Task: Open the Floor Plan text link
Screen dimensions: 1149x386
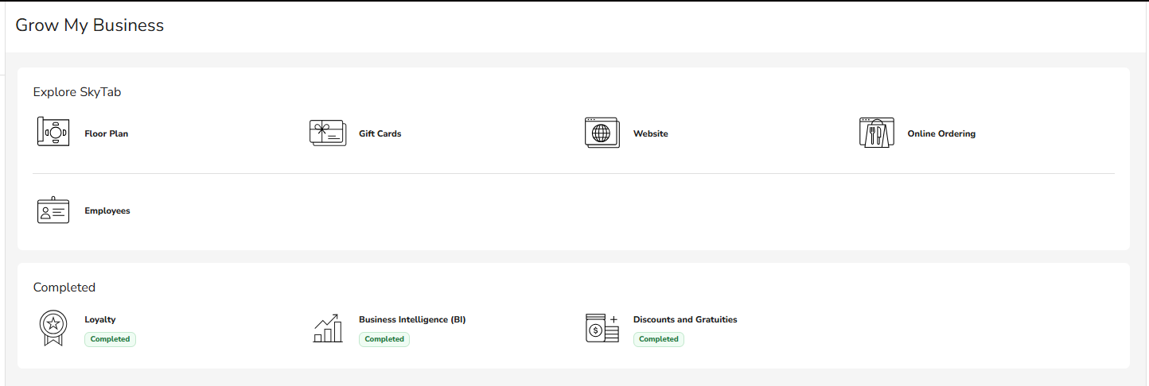Action: [107, 134]
